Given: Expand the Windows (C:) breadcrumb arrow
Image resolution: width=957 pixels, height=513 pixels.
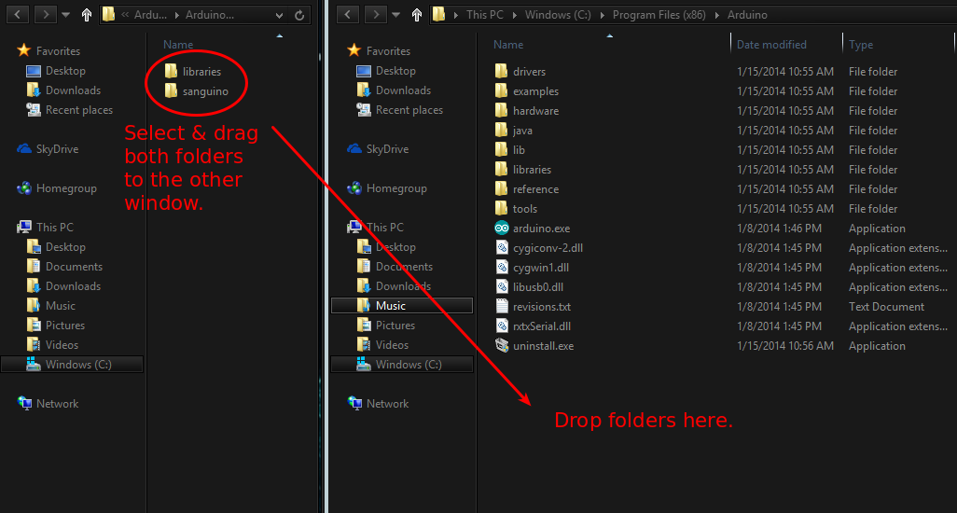Looking at the screenshot, I should point(605,15).
